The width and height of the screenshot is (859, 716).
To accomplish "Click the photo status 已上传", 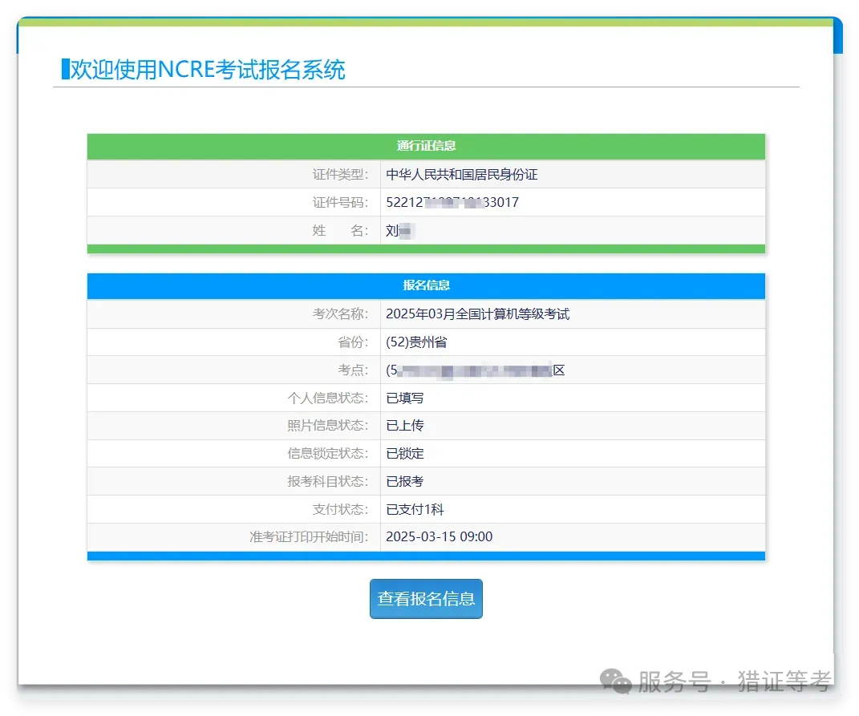I will [x=405, y=425].
